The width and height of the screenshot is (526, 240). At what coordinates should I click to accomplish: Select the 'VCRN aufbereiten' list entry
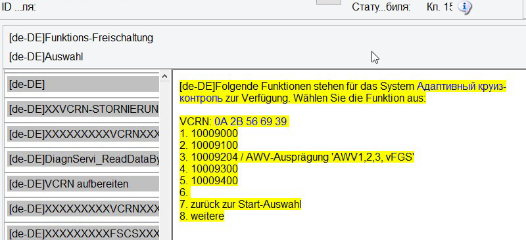tap(83, 184)
